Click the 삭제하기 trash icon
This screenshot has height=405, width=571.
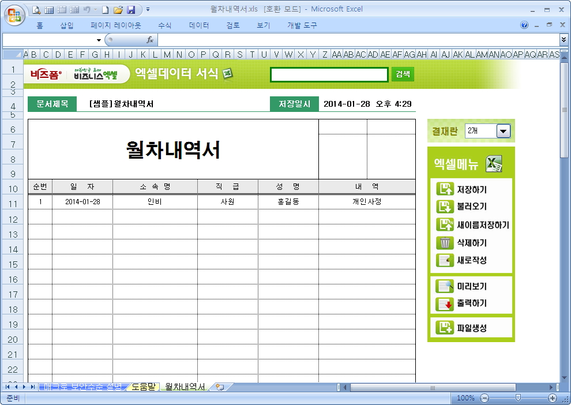pos(445,242)
